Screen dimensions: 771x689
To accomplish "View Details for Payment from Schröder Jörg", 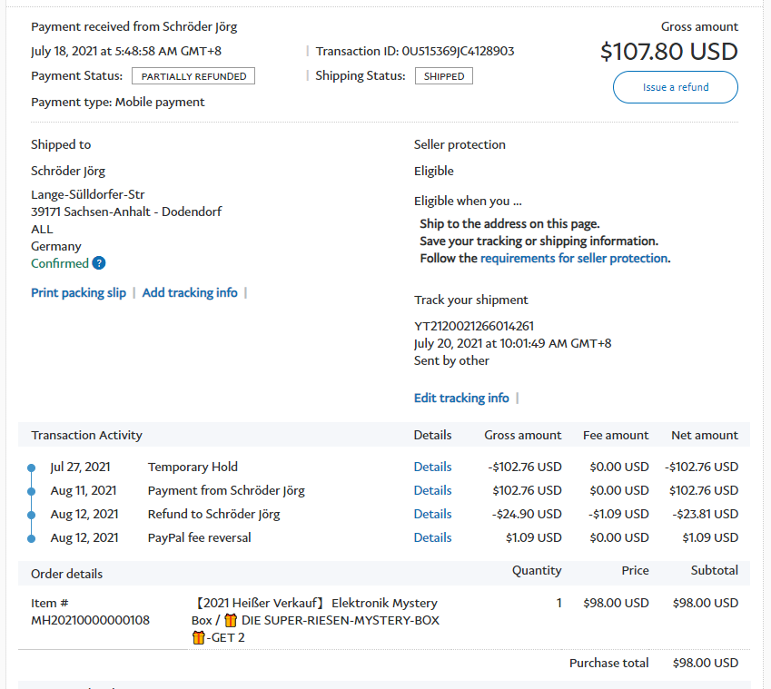I will click(x=432, y=490).
